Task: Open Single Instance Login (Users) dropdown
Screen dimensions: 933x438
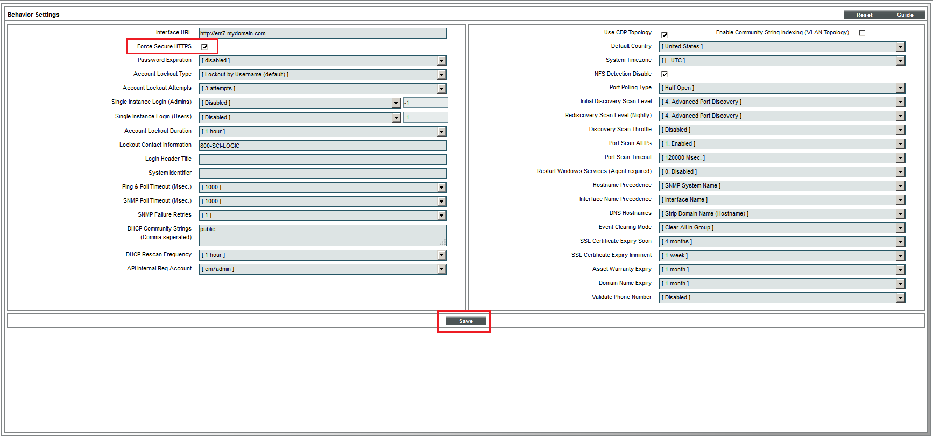Action: tap(300, 118)
